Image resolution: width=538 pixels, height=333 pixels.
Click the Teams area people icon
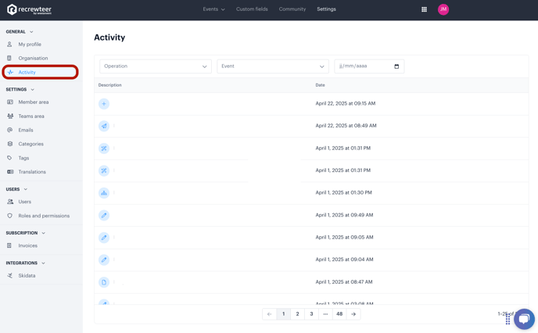[10, 116]
